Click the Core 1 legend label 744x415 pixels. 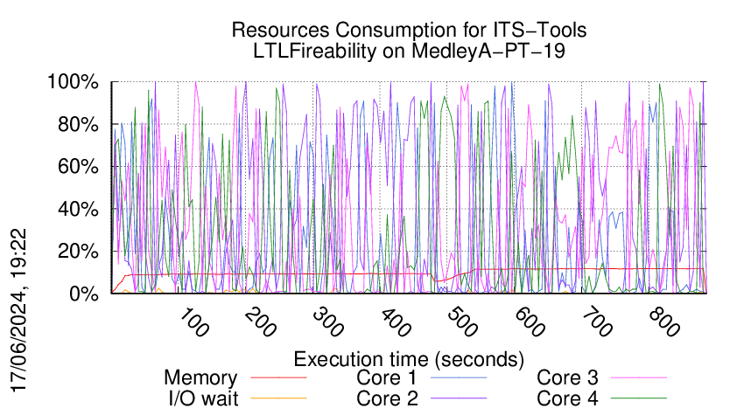pyautogui.click(x=387, y=377)
